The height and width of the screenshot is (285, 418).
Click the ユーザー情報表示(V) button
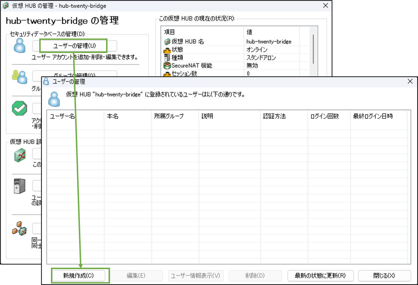pyautogui.click(x=196, y=276)
